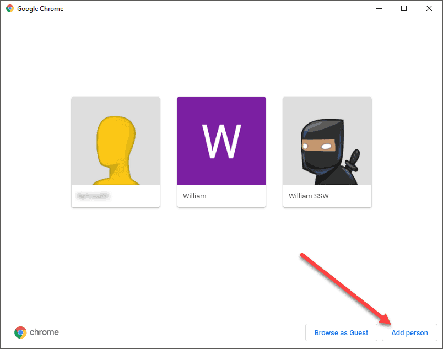Image resolution: width=443 pixels, height=349 pixels.
Task: Minimize the Google Chrome window
Action: coord(379,8)
